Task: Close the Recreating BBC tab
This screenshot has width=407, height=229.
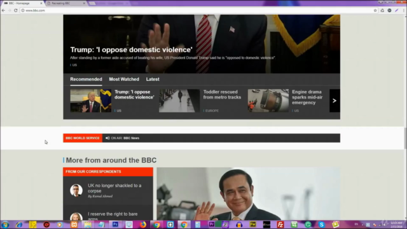Action: (84, 3)
